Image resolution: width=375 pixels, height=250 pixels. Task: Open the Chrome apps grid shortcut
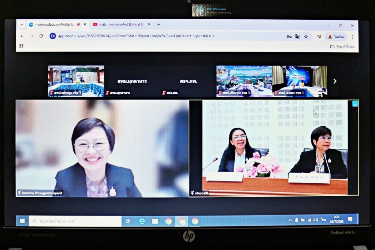point(21,46)
